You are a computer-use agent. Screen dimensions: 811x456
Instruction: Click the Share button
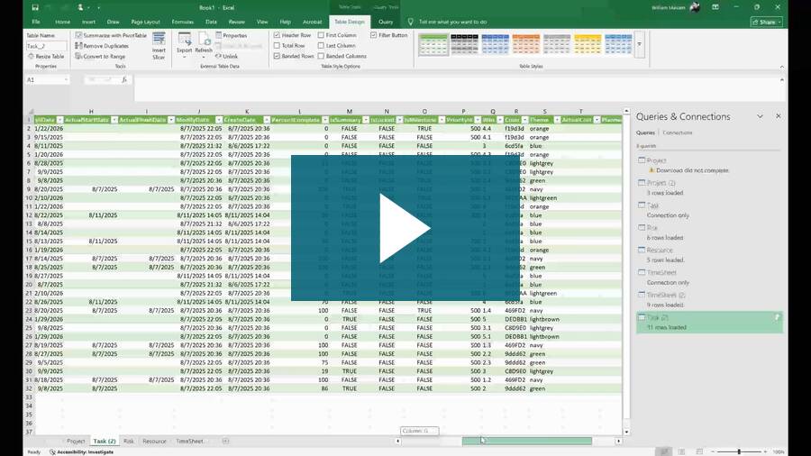(x=767, y=22)
